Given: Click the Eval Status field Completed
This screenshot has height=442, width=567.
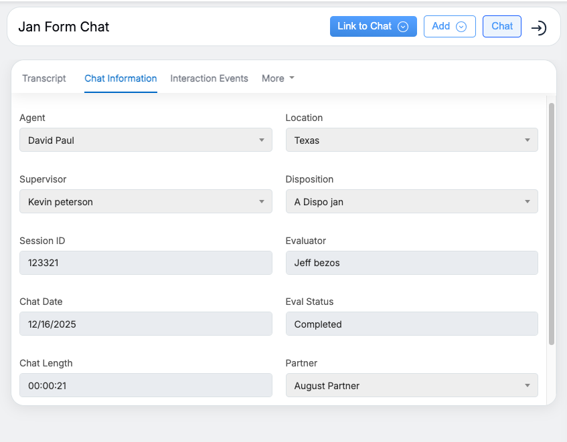Looking at the screenshot, I should [411, 324].
